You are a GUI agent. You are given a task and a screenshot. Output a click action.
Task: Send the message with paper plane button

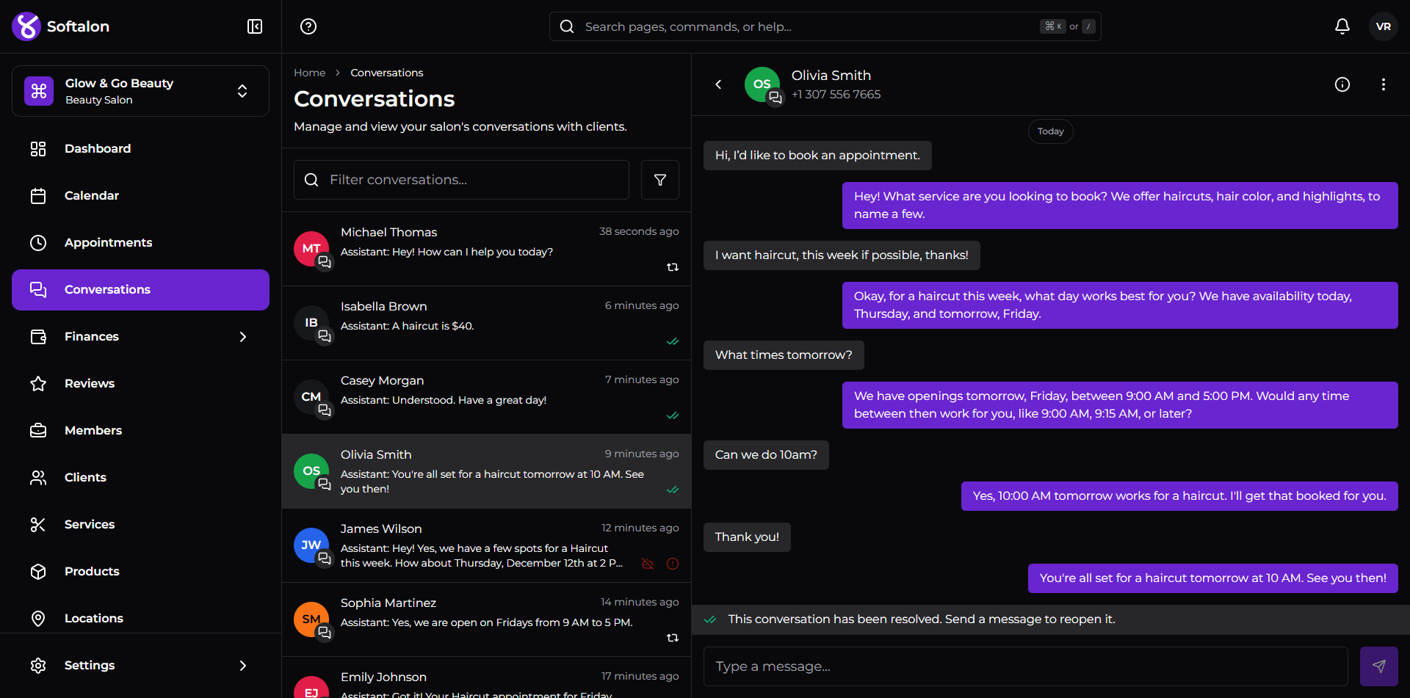(x=1379, y=666)
